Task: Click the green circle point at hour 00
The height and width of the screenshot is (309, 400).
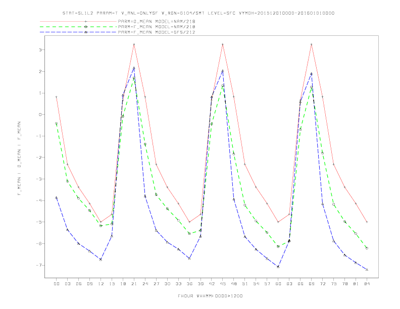Action: pos(57,123)
